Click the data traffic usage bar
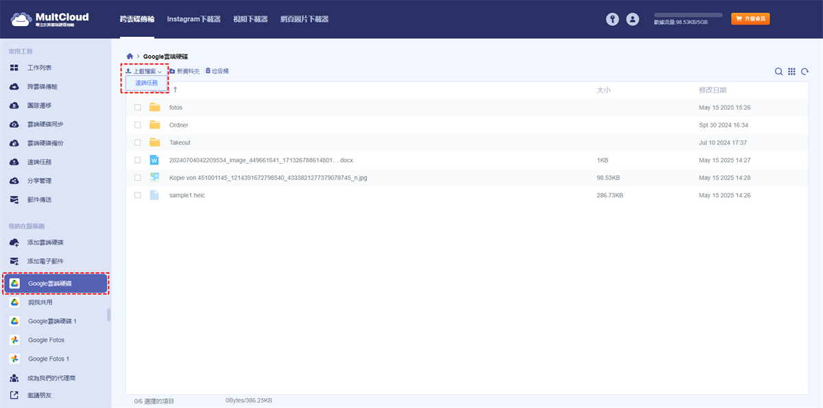823x408 pixels. 688,14
